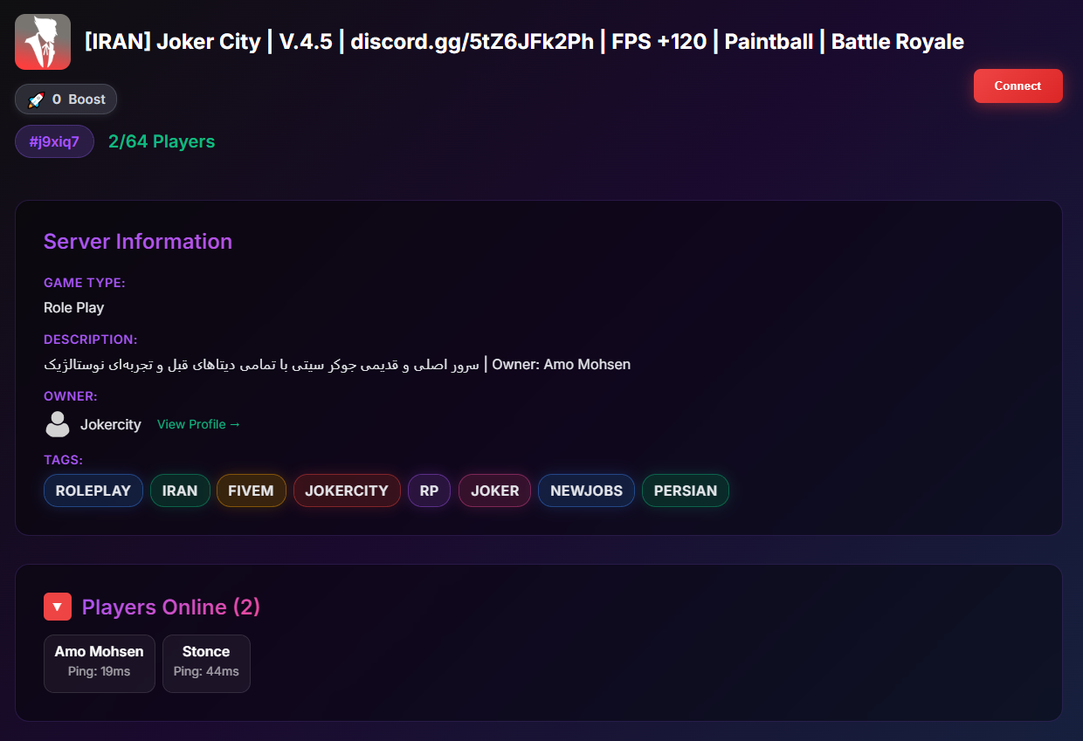Click the rocket Boost icon

point(36,99)
